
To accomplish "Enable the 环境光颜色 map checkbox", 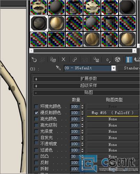I will [x=36, y=106].
